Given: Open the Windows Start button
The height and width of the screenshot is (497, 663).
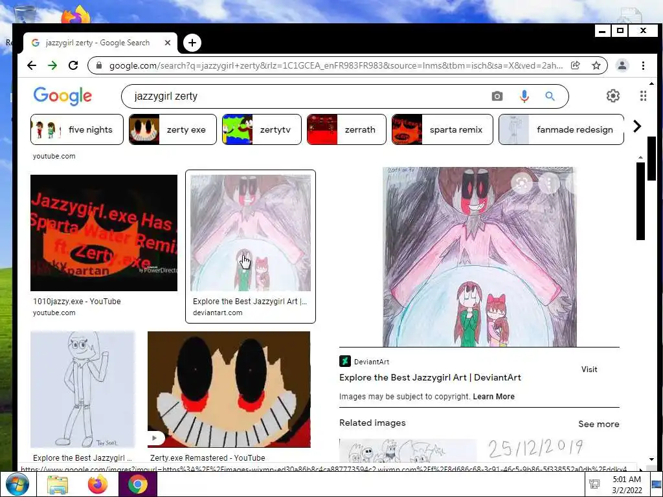Looking at the screenshot, I should 17,484.
